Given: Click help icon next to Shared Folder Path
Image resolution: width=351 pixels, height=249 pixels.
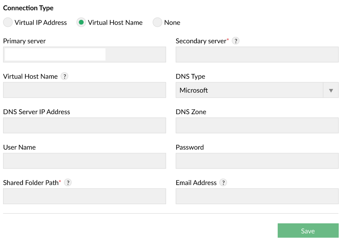Looking at the screenshot, I should click(68, 183).
